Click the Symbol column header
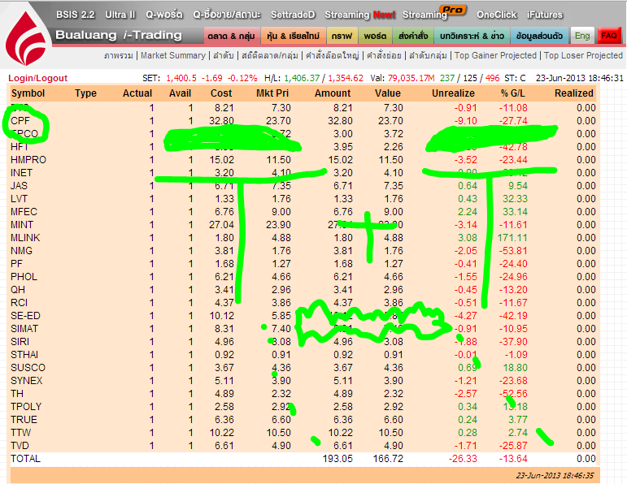This screenshot has width=627, height=484. (x=28, y=93)
